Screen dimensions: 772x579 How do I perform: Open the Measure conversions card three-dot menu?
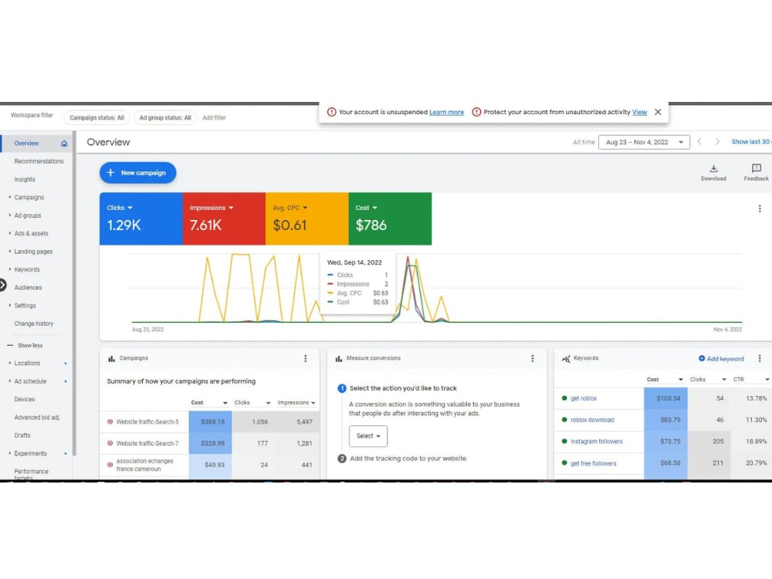(532, 358)
